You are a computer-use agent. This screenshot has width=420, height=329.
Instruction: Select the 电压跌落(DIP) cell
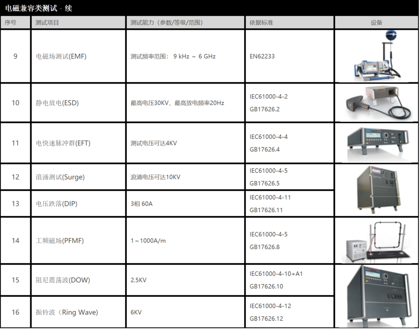(x=56, y=204)
